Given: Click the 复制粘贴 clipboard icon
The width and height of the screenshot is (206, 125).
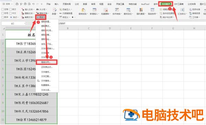Looking at the screenshot, I should [x=83, y=10].
